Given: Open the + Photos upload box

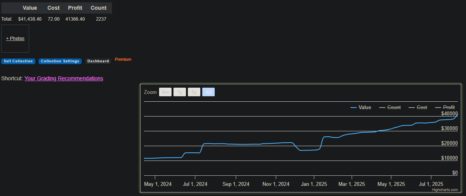Looking at the screenshot, I should tap(15, 39).
